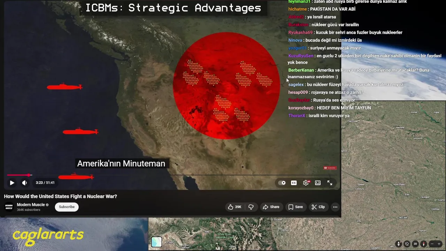
Task: Click the title How Would the United States Fight a Nuclear War?
Action: click(60, 196)
